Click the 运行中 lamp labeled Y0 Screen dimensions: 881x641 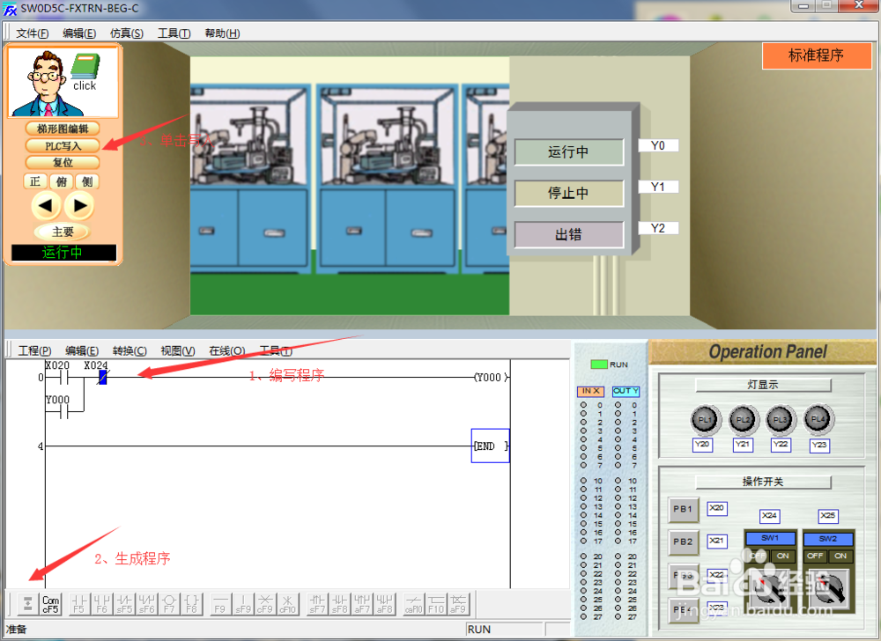(x=569, y=152)
